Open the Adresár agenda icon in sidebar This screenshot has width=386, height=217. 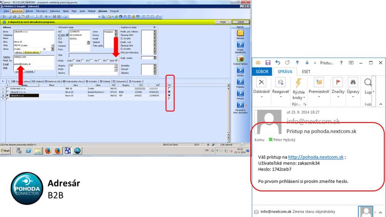coord(240,33)
